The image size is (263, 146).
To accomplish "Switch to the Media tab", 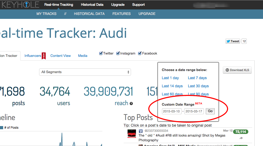I will tap(83, 56).
